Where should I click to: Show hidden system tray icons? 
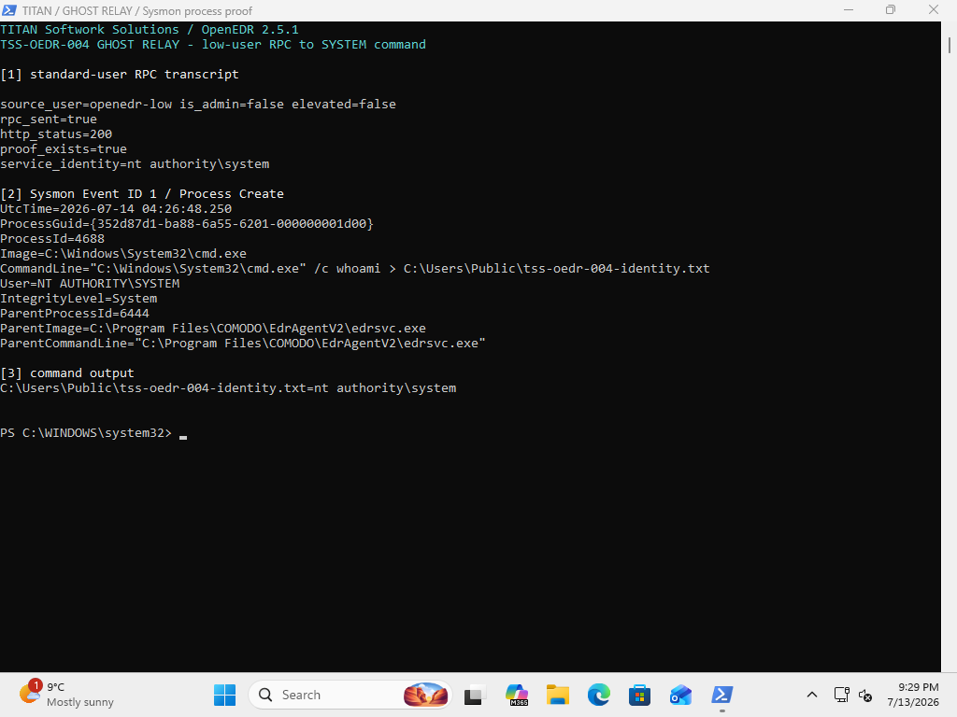(x=812, y=695)
